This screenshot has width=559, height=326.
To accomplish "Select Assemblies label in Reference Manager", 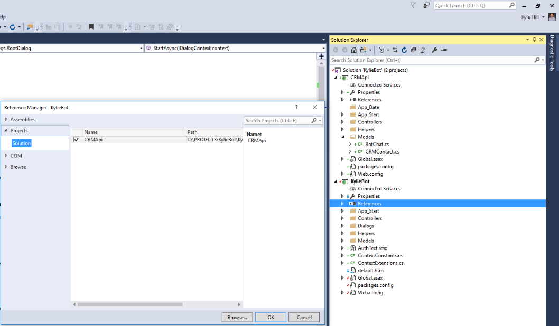I will [x=23, y=119].
